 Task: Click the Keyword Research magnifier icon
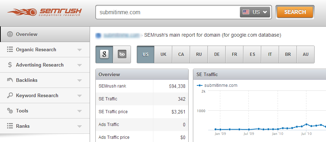(10, 95)
